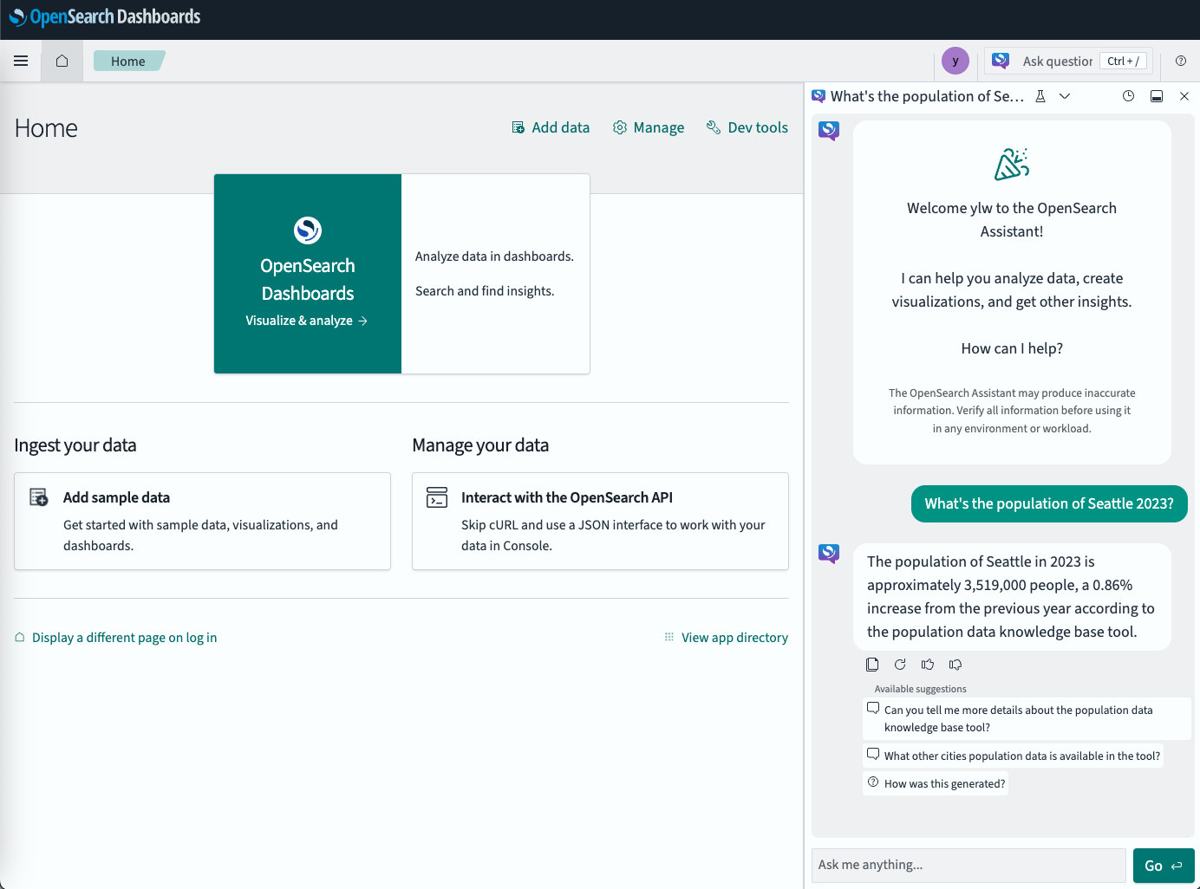Click the Add data icon in the header

(x=518, y=127)
